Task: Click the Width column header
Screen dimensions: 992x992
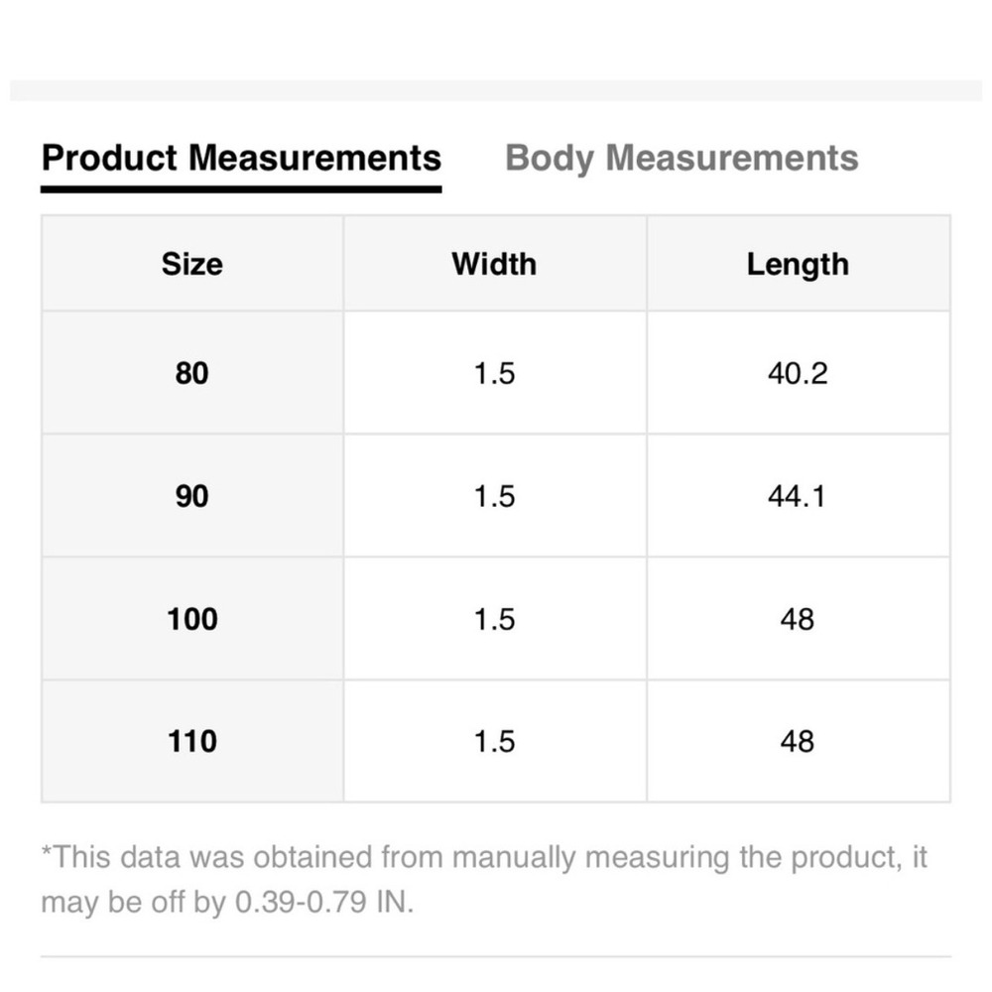Action: [x=494, y=264]
